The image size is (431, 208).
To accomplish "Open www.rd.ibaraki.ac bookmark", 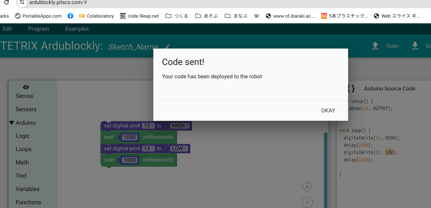I will (290, 16).
